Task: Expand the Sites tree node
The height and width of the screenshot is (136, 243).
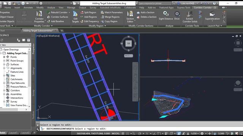Action: point(4,76)
